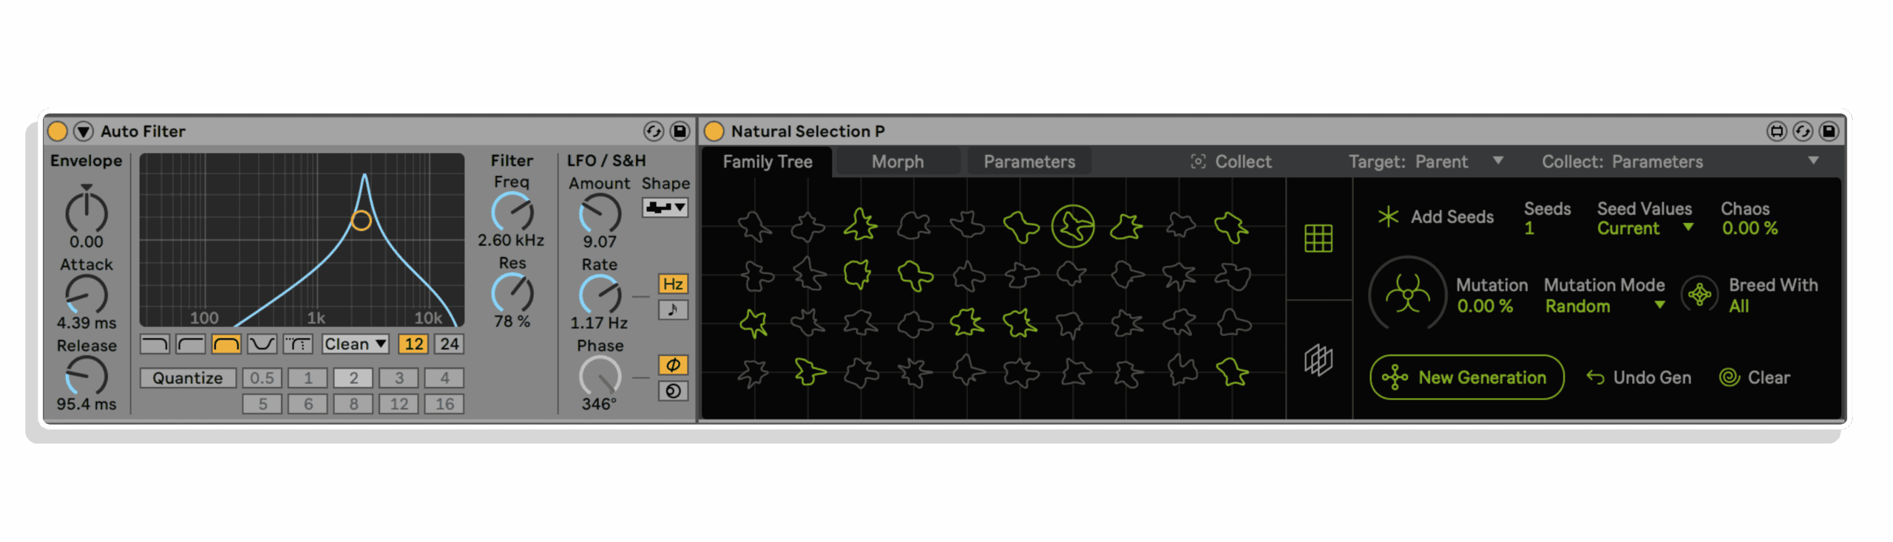The height and width of the screenshot is (542, 1893).
Task: Click the New Generation button
Action: [x=1466, y=377]
